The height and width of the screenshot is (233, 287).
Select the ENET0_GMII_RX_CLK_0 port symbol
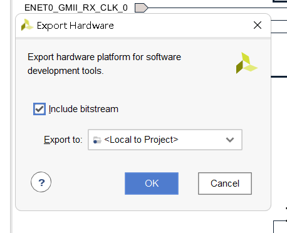tap(142, 8)
